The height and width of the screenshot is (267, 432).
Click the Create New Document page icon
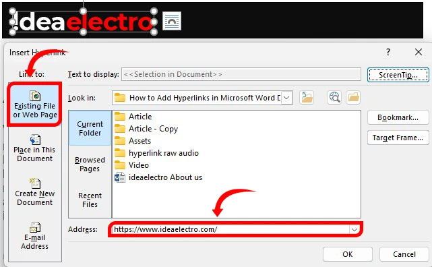35,183
